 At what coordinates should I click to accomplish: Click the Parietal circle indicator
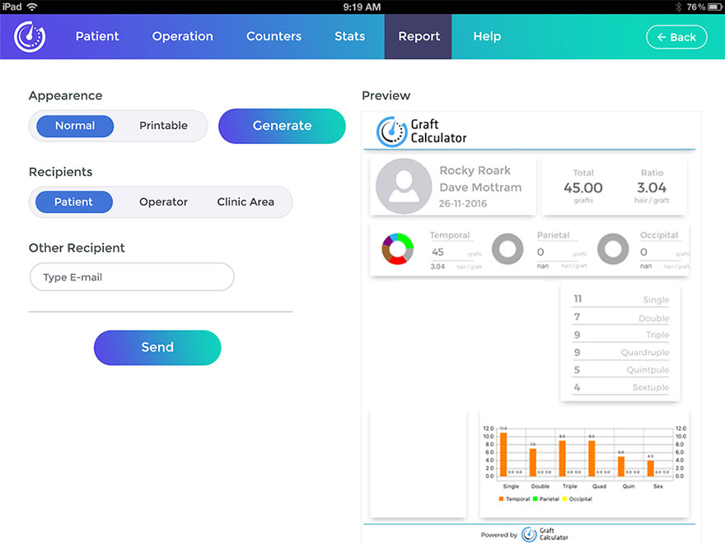pos(507,249)
